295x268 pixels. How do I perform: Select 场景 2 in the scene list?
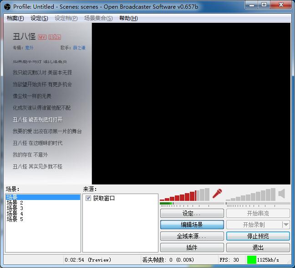tap(43, 203)
